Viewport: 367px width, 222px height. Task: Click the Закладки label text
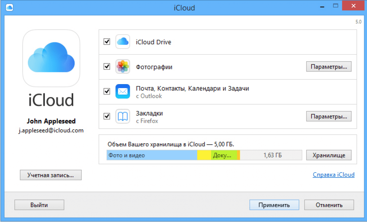coord(149,114)
